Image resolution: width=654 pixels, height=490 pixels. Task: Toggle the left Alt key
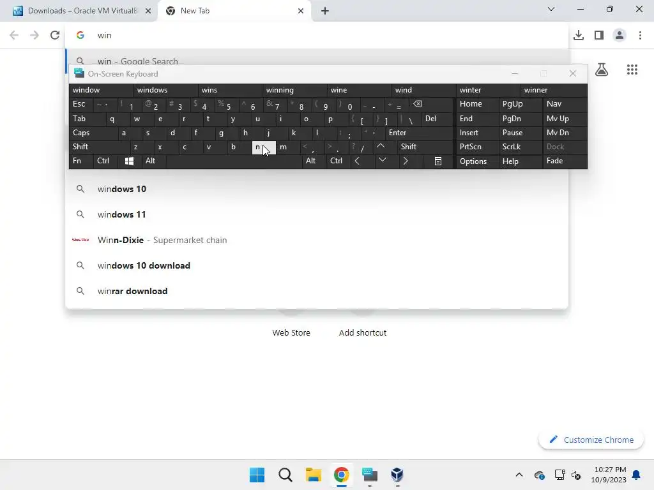click(x=153, y=161)
